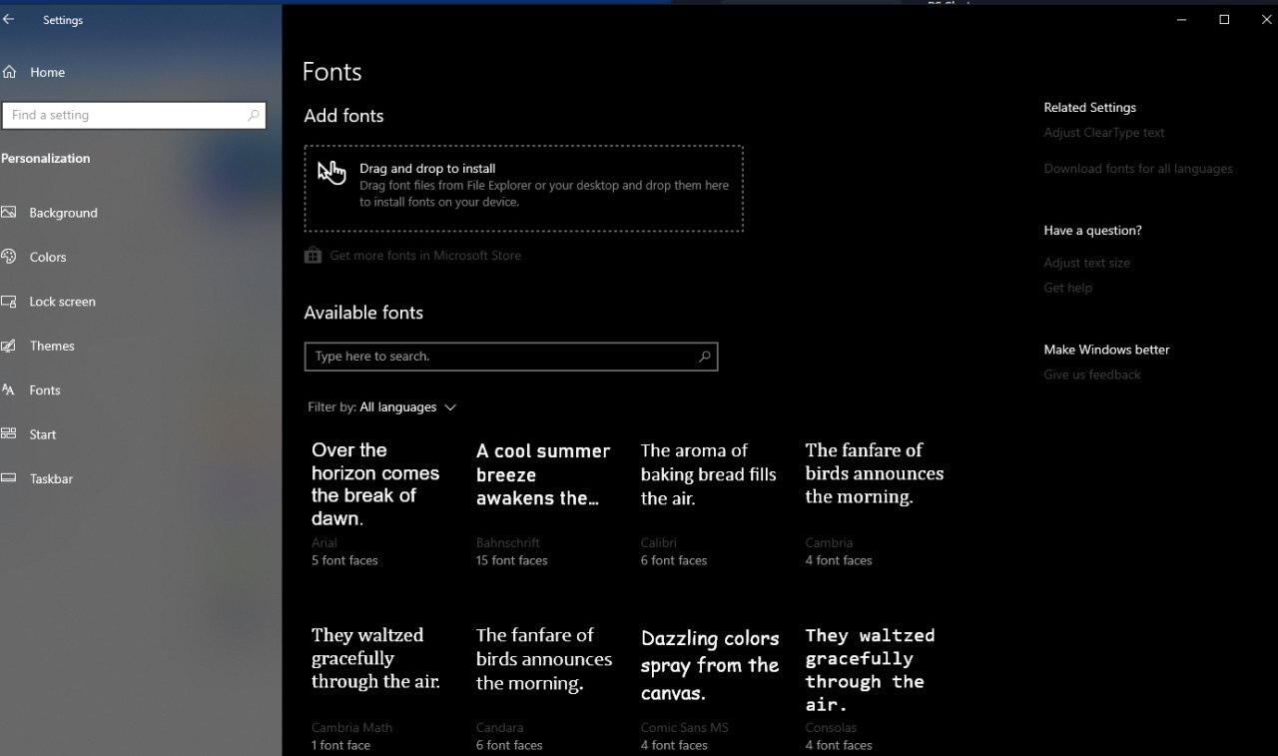Open Home in the Settings sidebar
Image resolution: width=1278 pixels, height=756 pixels.
[x=47, y=72]
